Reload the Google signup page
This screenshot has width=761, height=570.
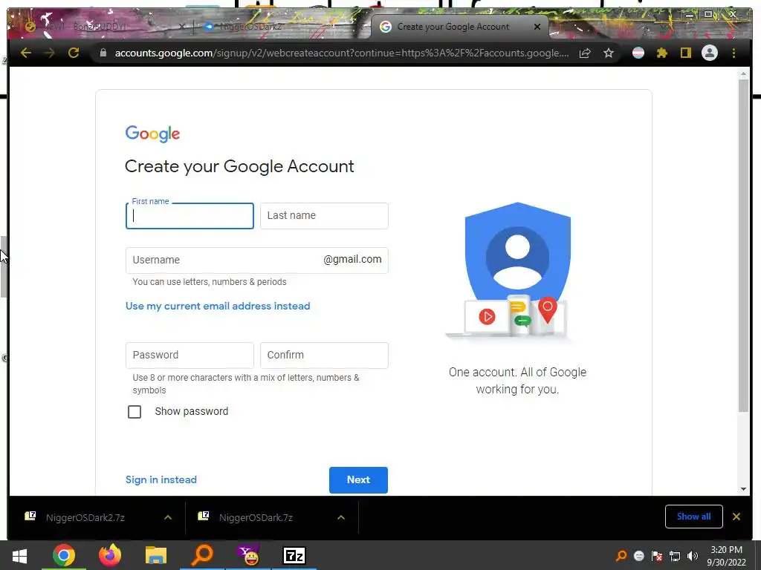click(x=74, y=53)
